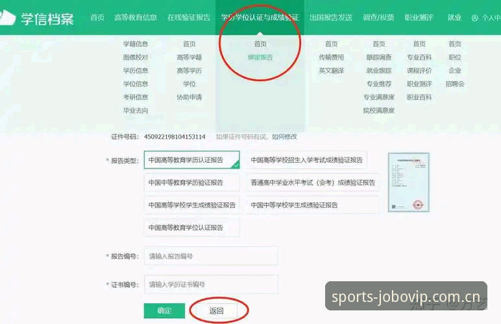The image size is (501, 324).
Task: Choose 中国中等学校学生成绩验证报告 report type
Action: click(313, 205)
